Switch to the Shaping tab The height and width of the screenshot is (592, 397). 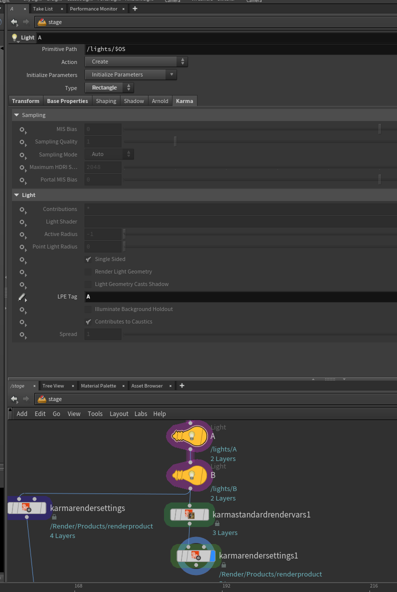pos(106,101)
